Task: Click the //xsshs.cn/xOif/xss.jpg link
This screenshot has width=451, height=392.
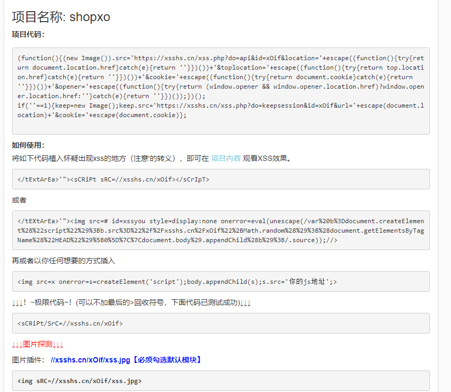Action: pos(90,360)
